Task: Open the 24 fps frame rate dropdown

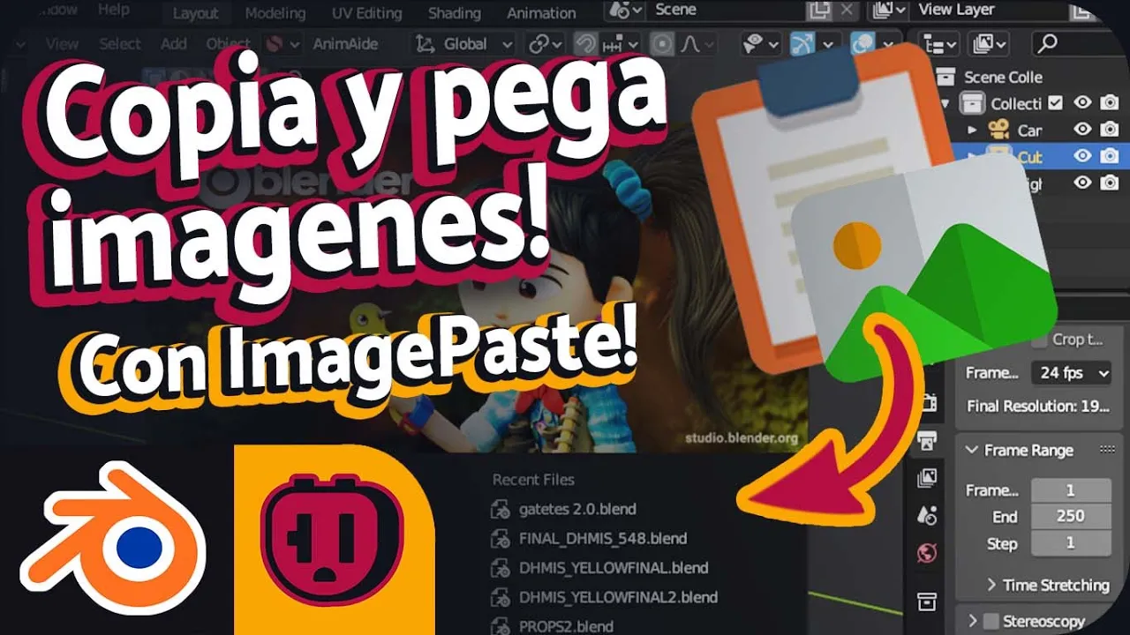Action: pos(1073,373)
